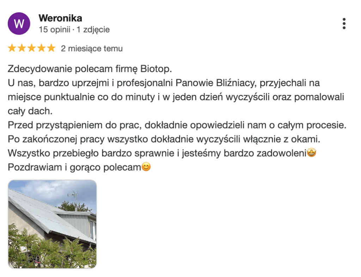Click the line starting 'Po zakończonej pracy'
This screenshot has height=277, width=361.
tap(164, 139)
